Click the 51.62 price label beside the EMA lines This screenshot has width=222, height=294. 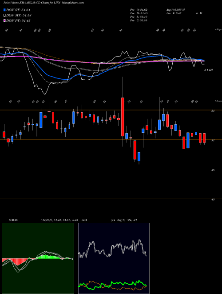(209, 70)
